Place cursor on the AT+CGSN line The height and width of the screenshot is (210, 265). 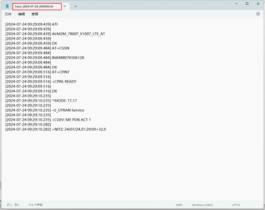click(37, 48)
